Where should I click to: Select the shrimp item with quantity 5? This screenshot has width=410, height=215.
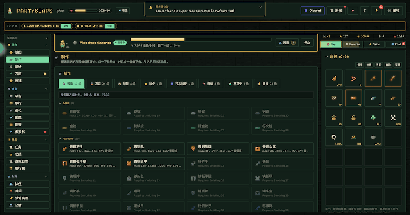click(353, 78)
